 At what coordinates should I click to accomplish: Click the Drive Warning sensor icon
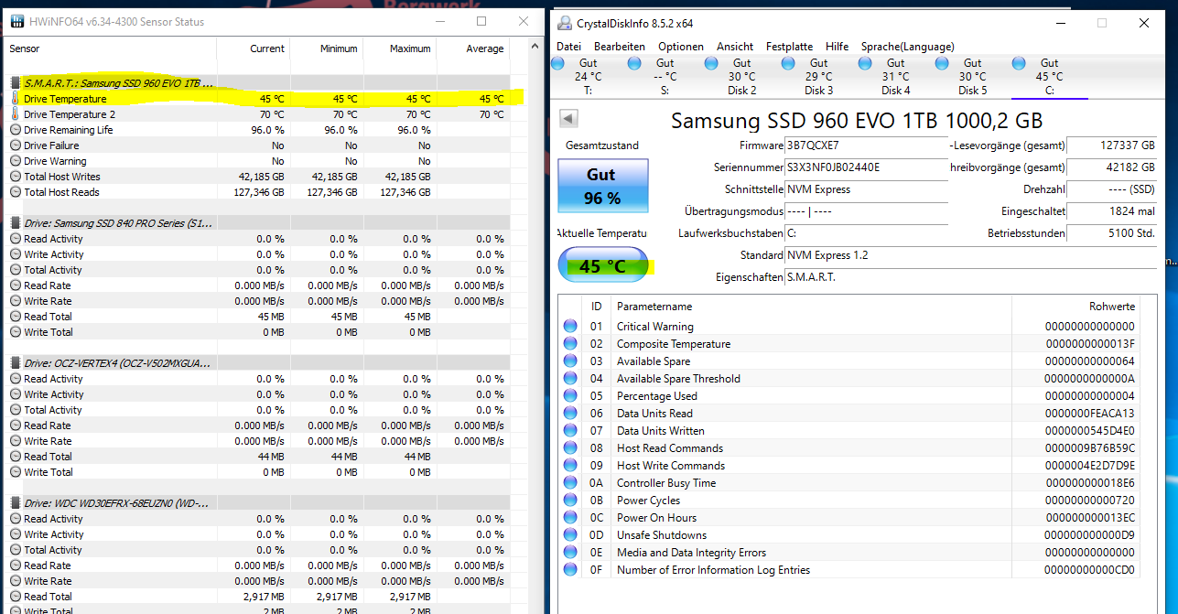(x=16, y=161)
